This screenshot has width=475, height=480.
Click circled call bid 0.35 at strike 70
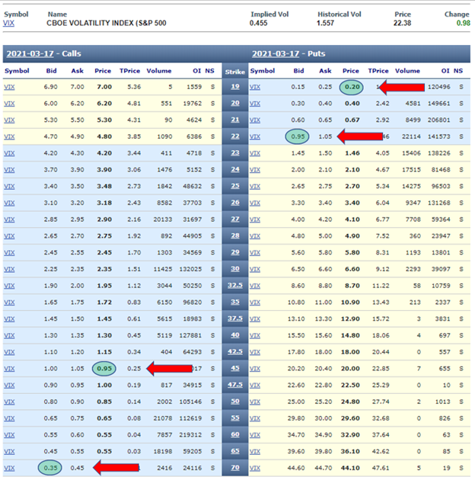pos(50,468)
